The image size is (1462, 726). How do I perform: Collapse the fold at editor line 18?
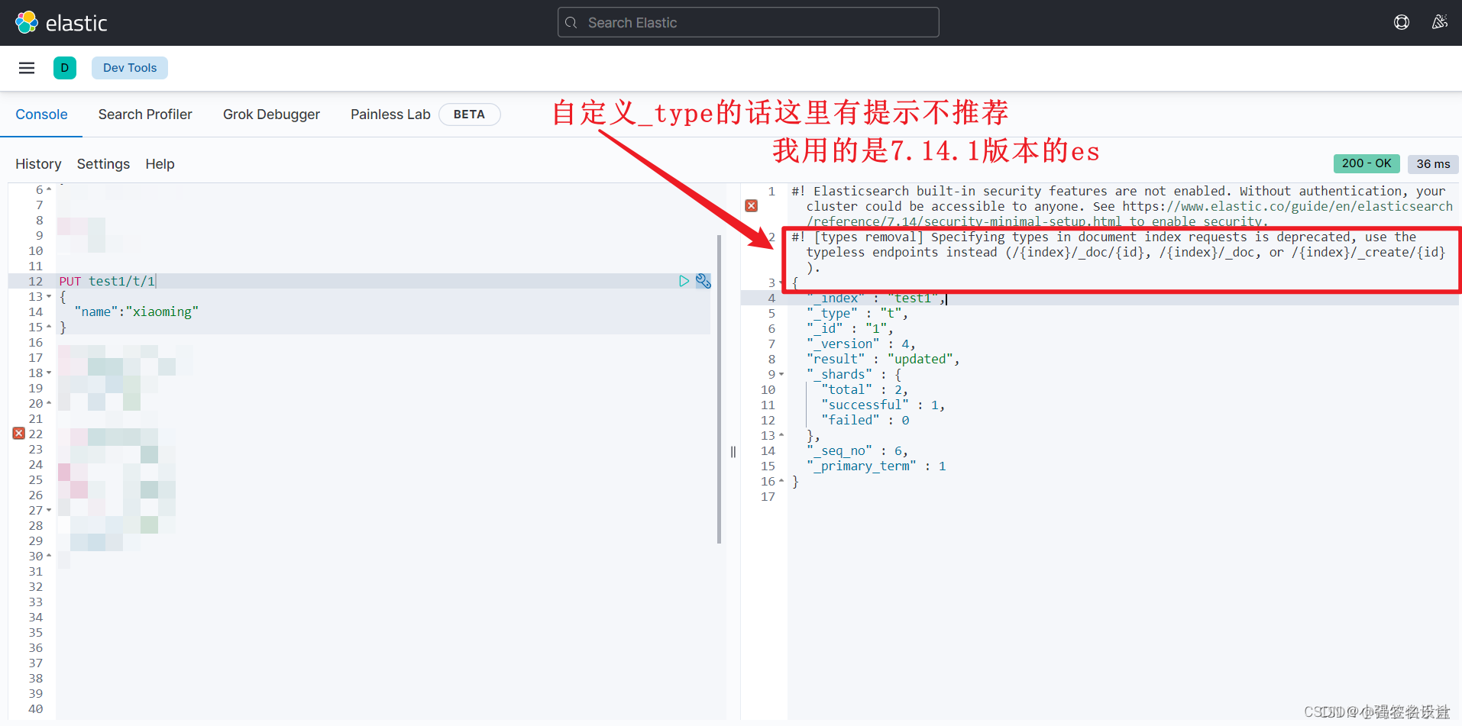(49, 373)
